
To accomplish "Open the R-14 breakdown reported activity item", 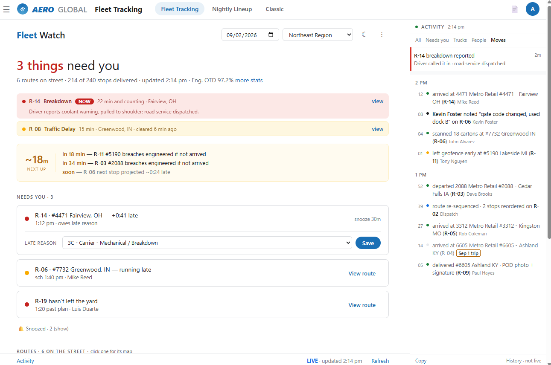I will coord(478,59).
